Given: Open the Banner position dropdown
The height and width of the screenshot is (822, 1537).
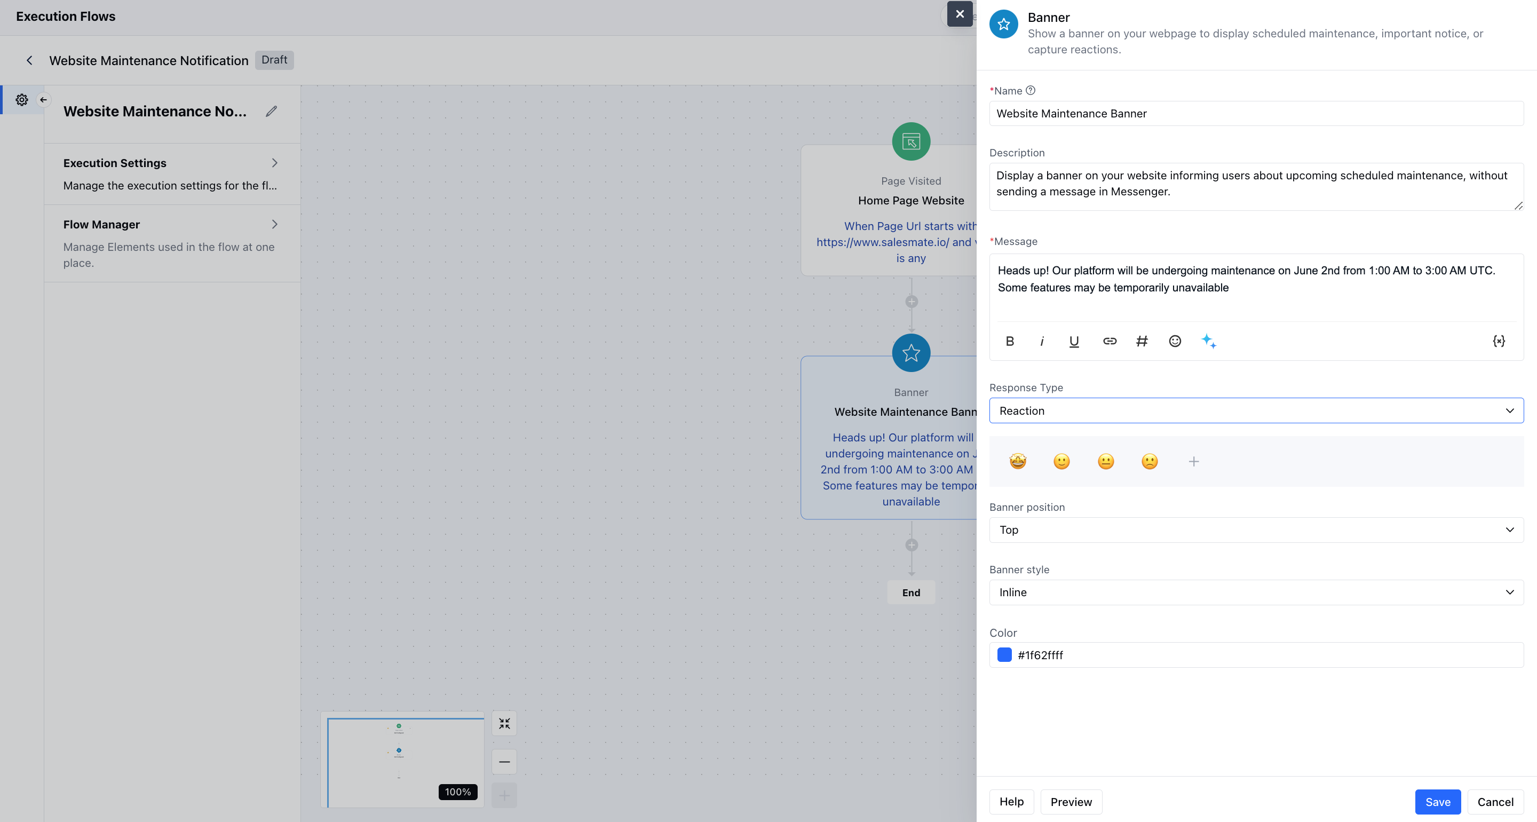Looking at the screenshot, I should click(x=1256, y=530).
